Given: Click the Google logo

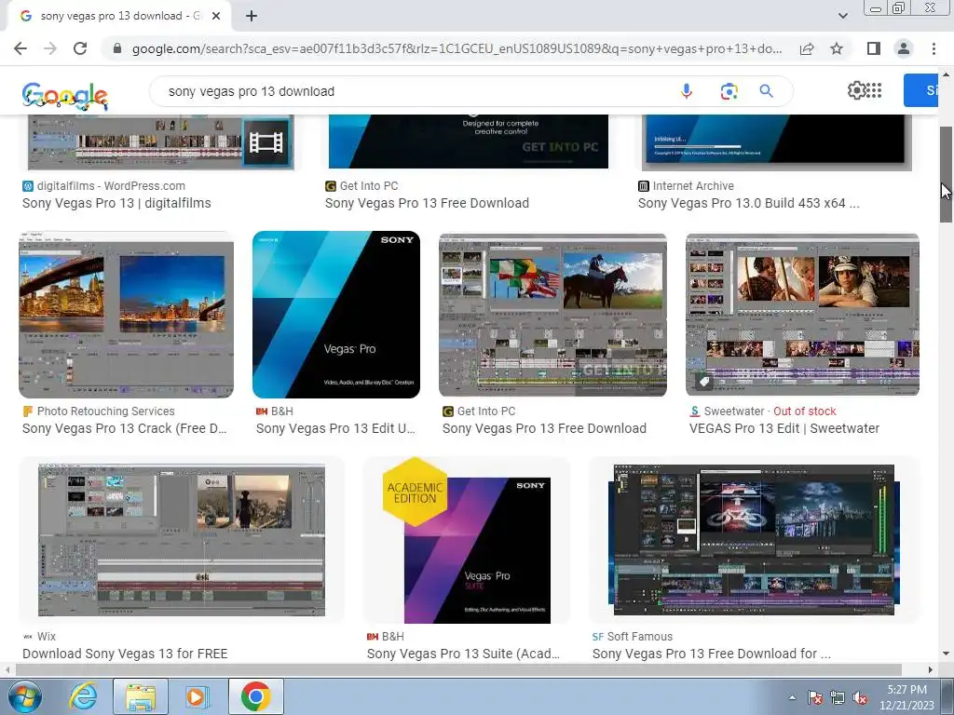Looking at the screenshot, I should click(65, 96).
